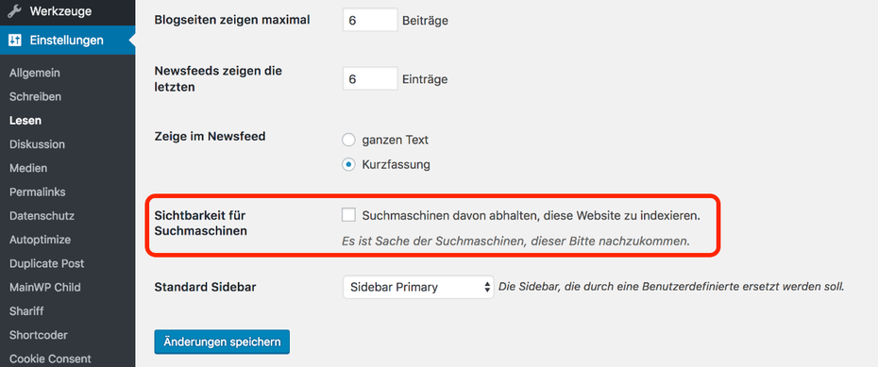Open Permalinks settings
The height and width of the screenshot is (367, 878).
pyautogui.click(x=38, y=192)
